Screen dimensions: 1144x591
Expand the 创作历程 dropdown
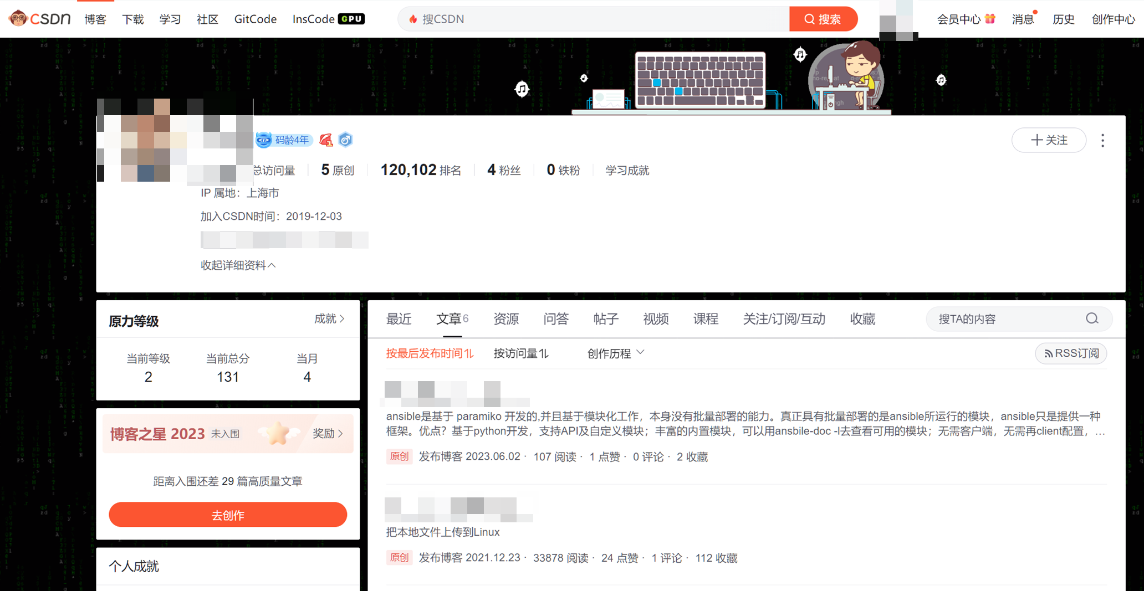coord(616,353)
